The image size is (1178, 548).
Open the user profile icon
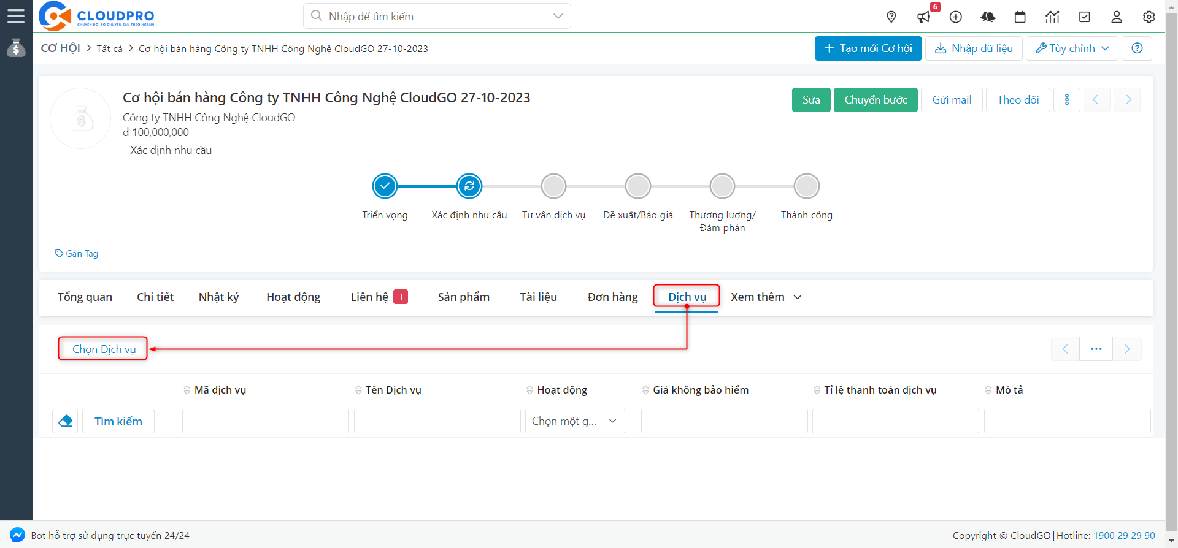point(1117,17)
